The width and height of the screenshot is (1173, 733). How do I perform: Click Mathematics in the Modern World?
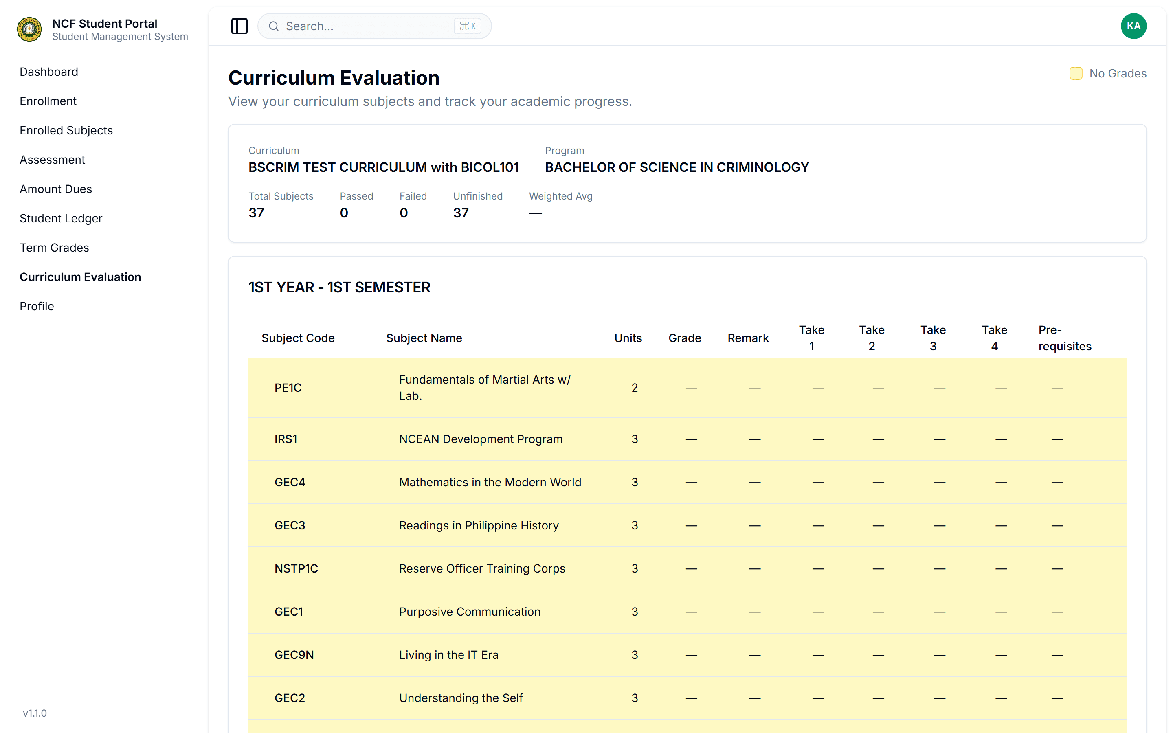[x=490, y=483]
